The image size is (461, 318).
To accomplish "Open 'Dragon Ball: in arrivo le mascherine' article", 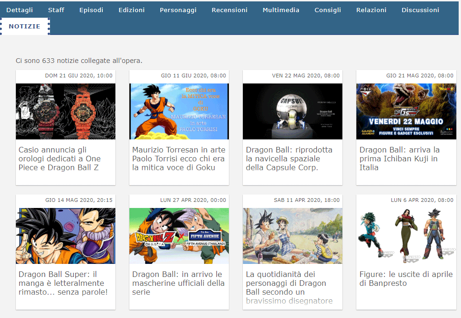I will (178, 283).
